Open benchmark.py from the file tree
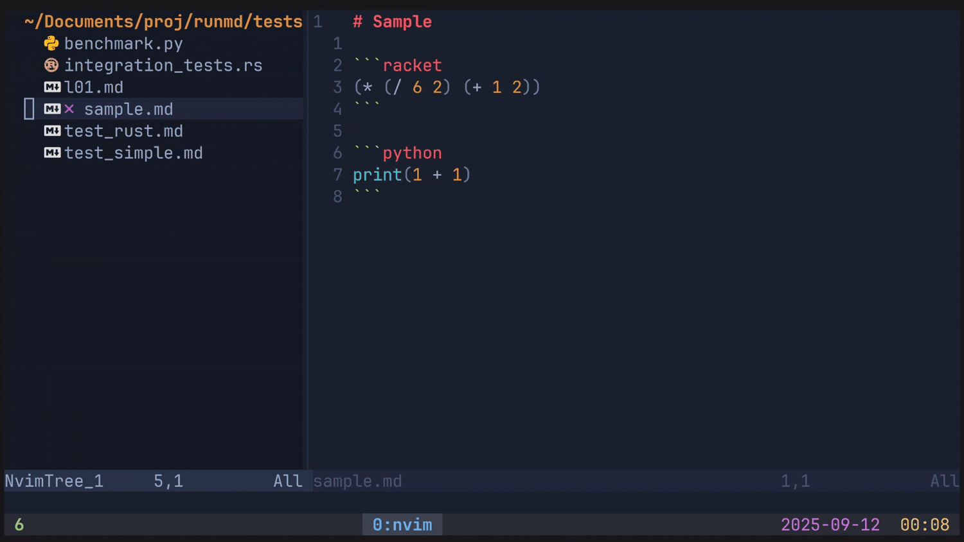This screenshot has width=964, height=542. click(x=123, y=44)
